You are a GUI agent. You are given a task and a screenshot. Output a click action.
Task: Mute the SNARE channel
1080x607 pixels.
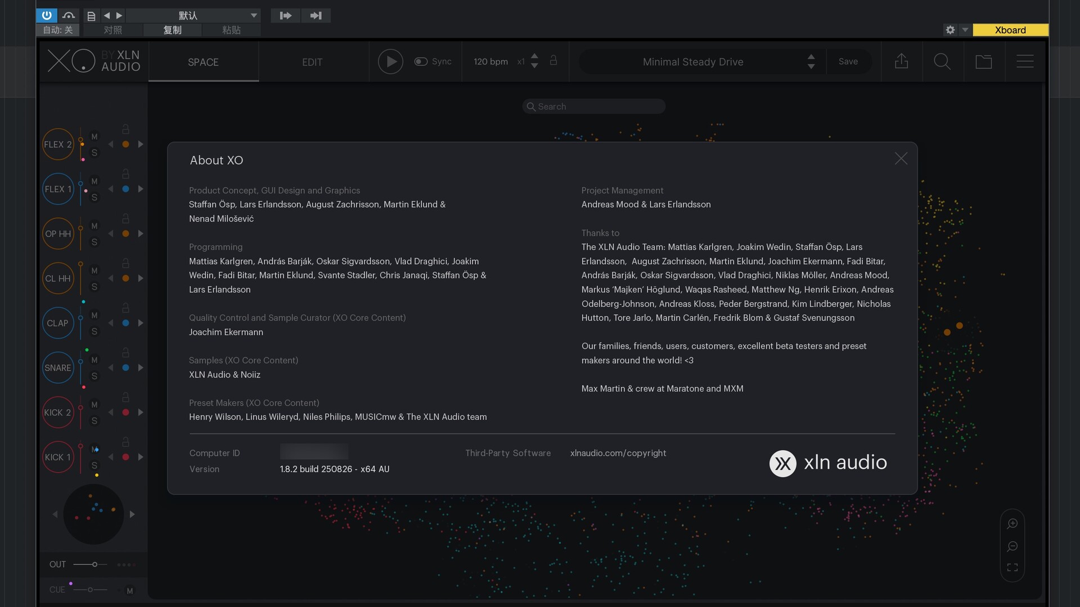click(94, 360)
